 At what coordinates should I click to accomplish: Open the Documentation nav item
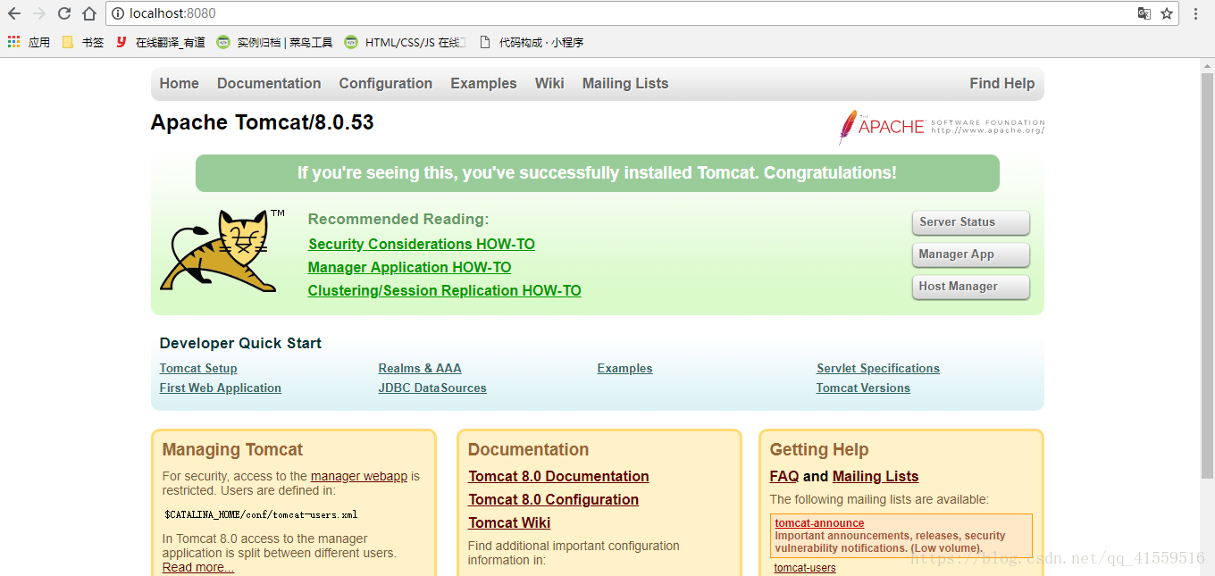tap(269, 84)
